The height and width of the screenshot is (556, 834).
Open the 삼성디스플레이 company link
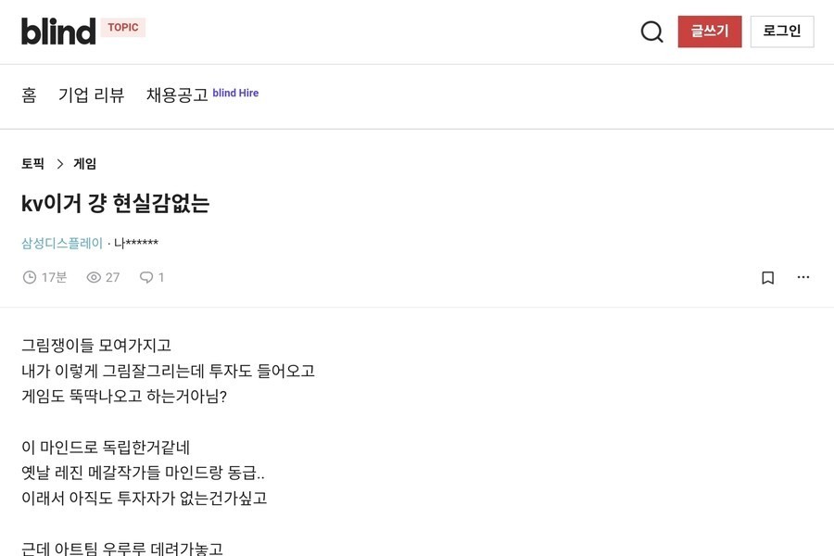click(62, 244)
